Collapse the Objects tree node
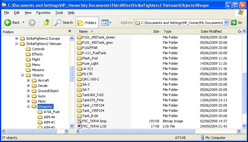Image resolution: width=248 pixels, height=142 pixels. [x=22, y=75]
